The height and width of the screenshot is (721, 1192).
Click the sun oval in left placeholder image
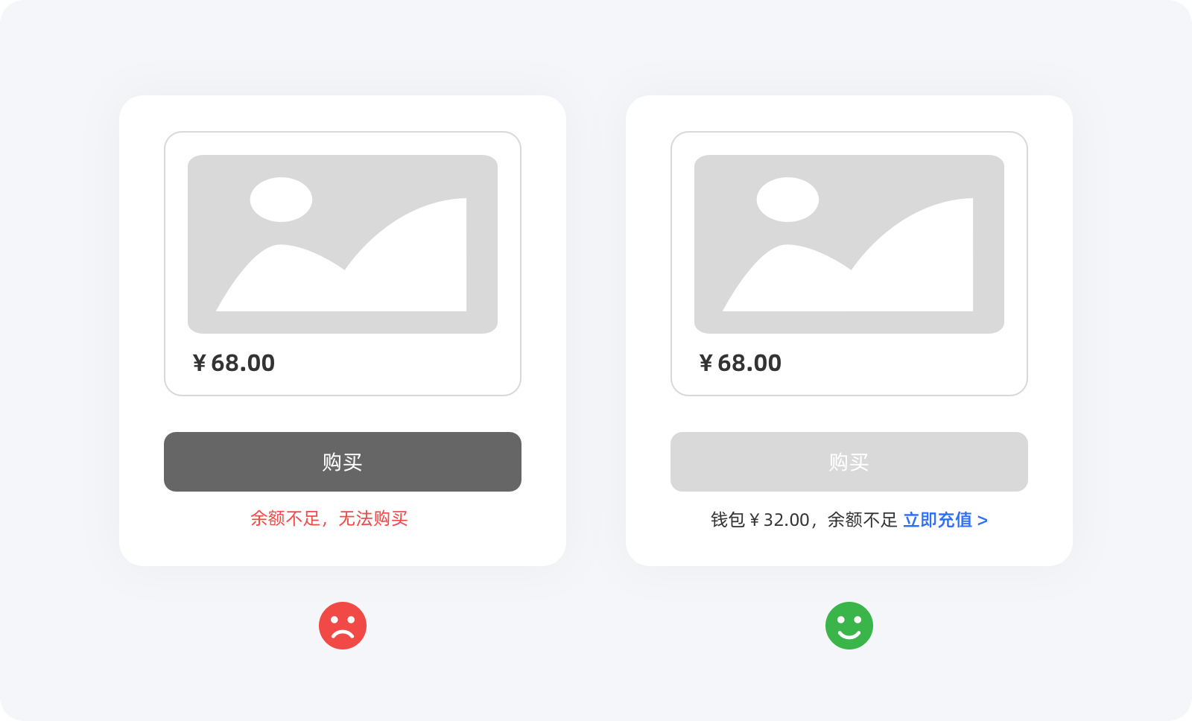281,200
